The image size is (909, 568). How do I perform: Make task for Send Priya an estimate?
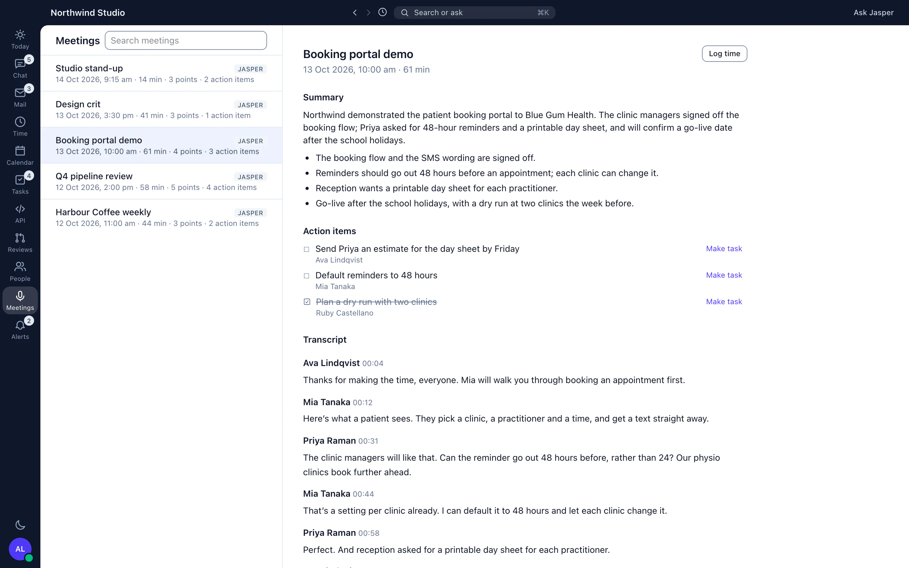[724, 249]
